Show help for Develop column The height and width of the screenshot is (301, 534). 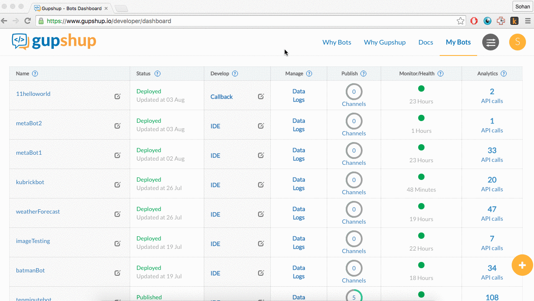(235, 74)
